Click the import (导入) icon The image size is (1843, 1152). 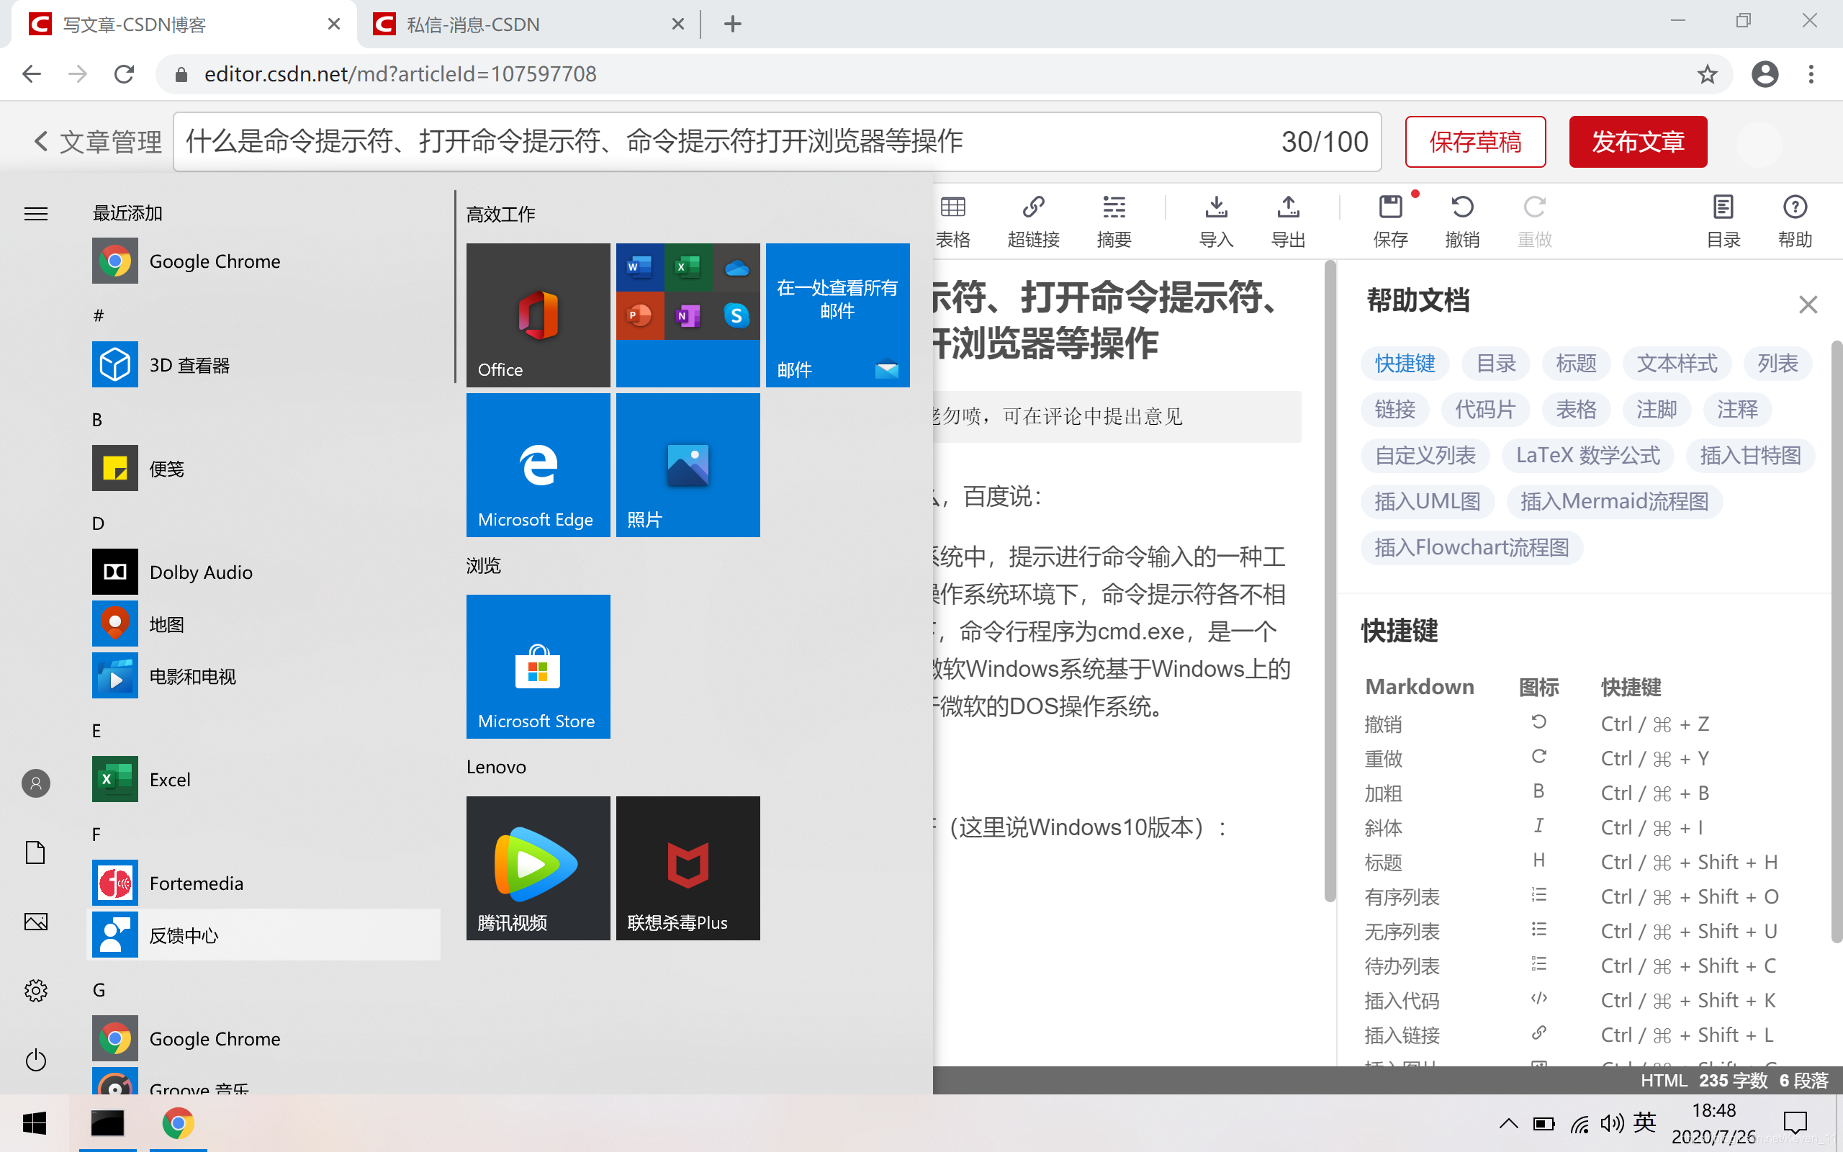[1215, 207]
